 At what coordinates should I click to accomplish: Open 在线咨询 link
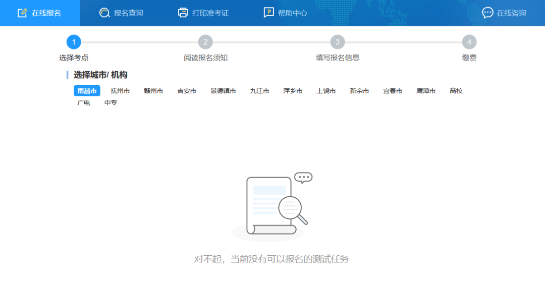click(504, 13)
